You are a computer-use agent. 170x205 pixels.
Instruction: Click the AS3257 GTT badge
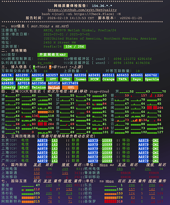pyautogui.click(x=52, y=77)
